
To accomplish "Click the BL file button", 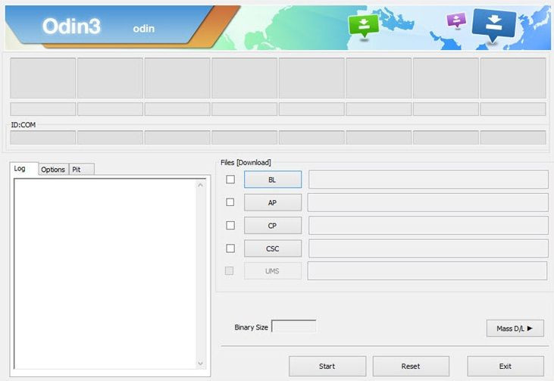I will tap(273, 180).
